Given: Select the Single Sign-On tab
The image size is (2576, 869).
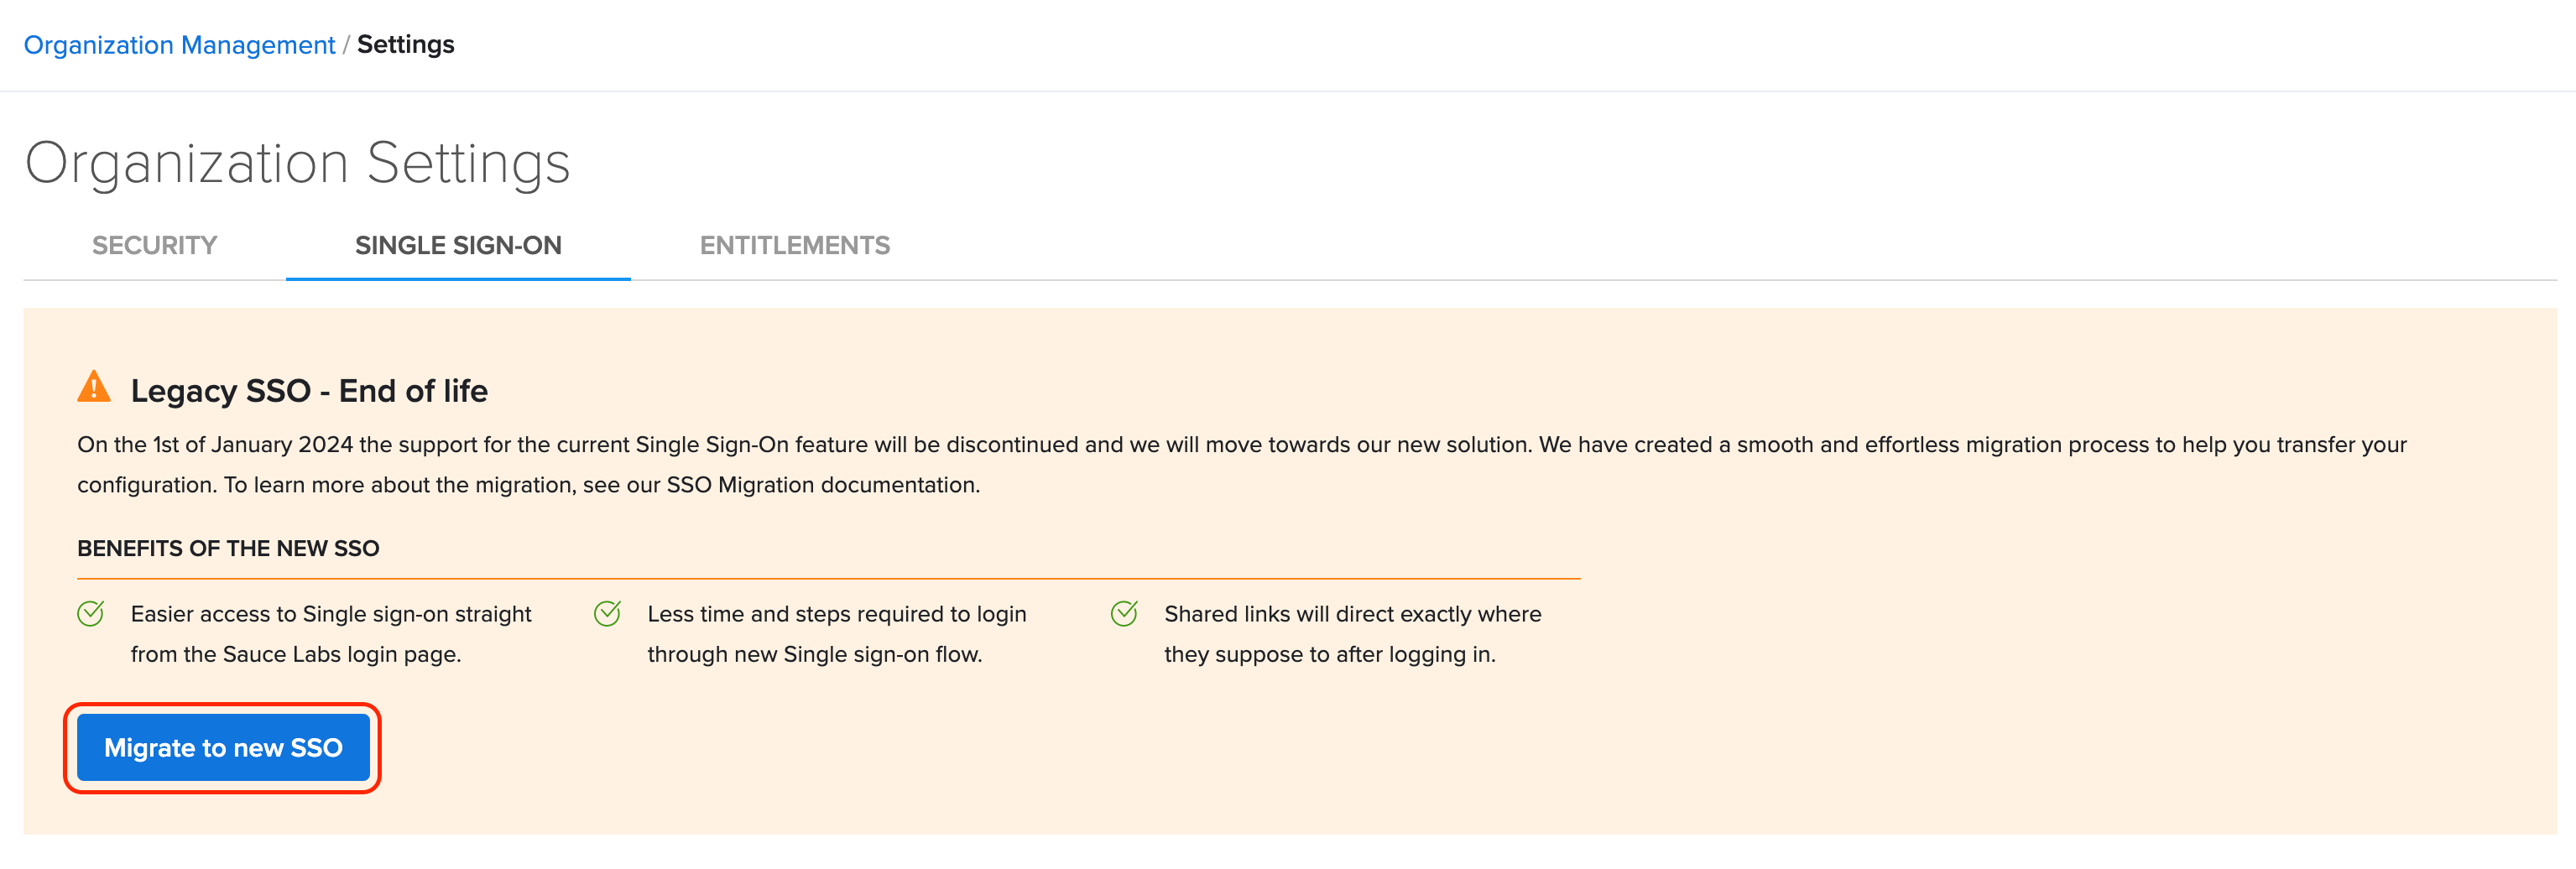Looking at the screenshot, I should (x=458, y=245).
